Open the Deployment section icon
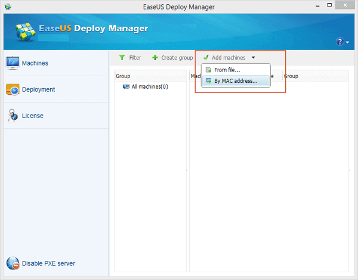Screen dimensions: 358x280 coord(13,89)
